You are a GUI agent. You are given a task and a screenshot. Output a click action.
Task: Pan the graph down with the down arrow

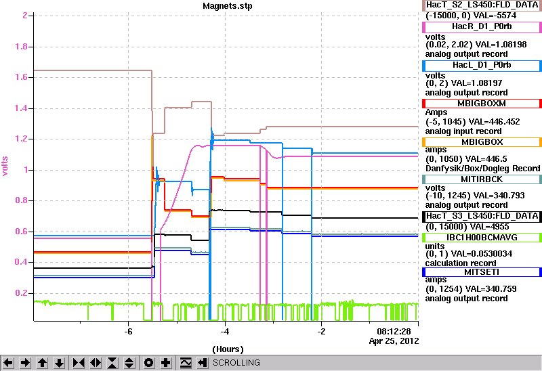60,363
